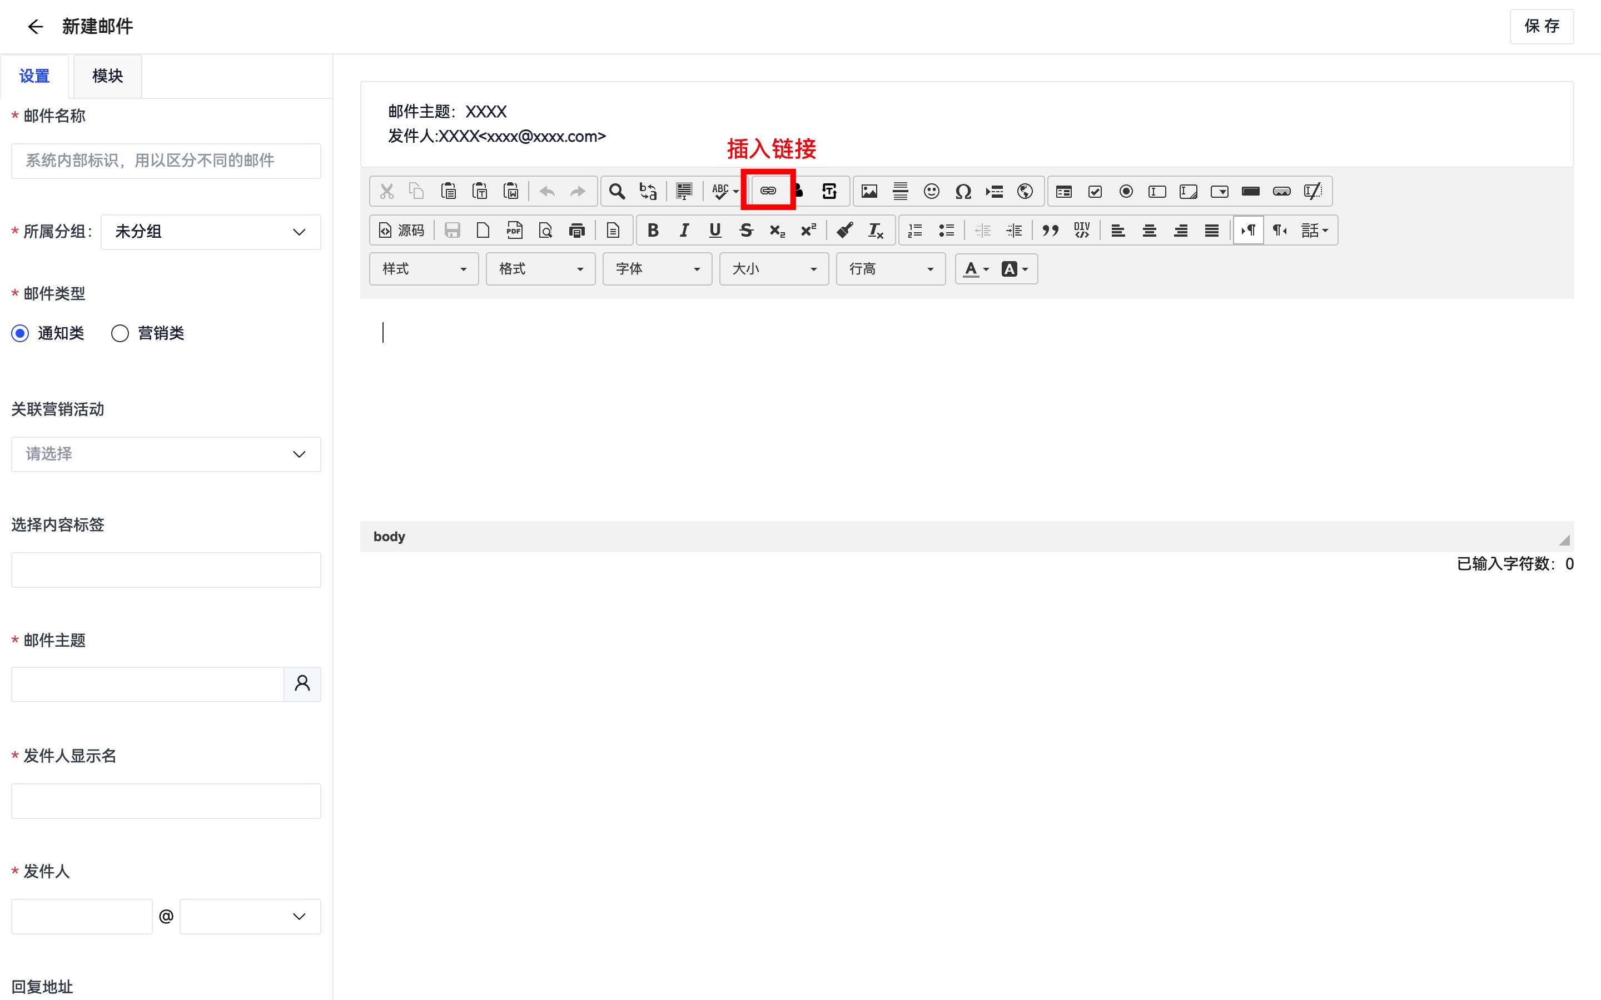Image resolution: width=1601 pixels, height=1000 pixels.
Task: Toggle Strikethrough formatting
Action: click(x=746, y=230)
